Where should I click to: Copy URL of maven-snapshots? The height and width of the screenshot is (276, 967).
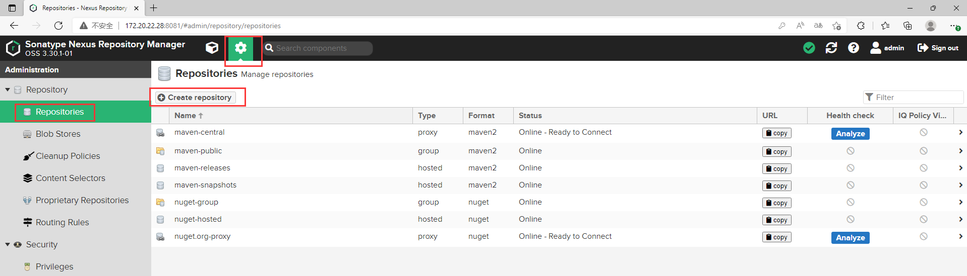pos(776,186)
